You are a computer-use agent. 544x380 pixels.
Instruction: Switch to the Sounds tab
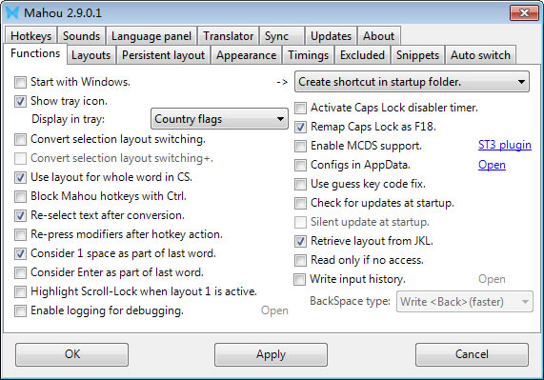pyautogui.click(x=81, y=36)
